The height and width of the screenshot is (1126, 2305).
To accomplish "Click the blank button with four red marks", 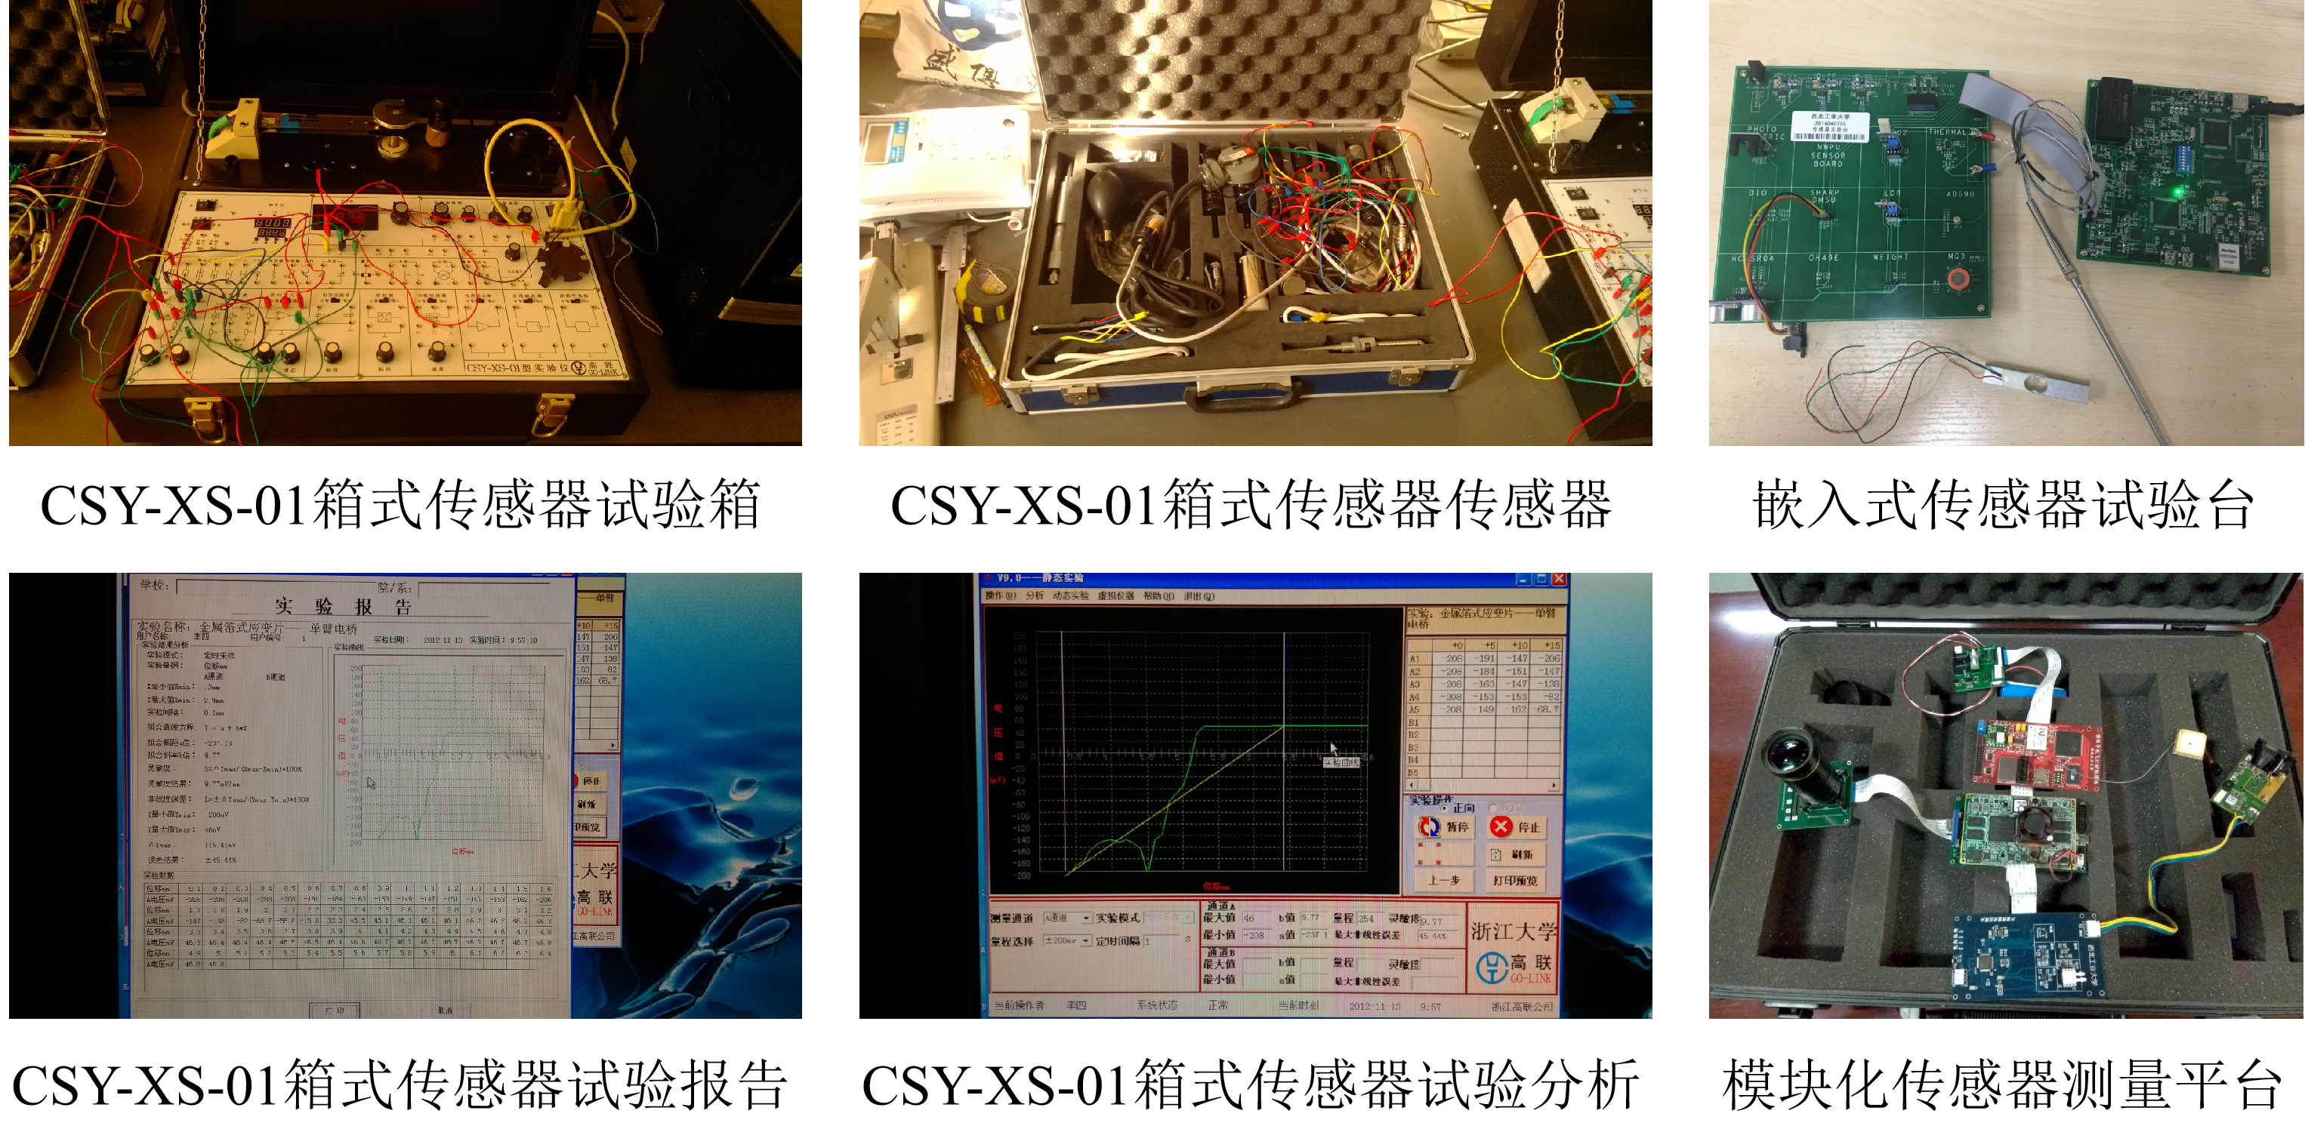I will pyautogui.click(x=1444, y=854).
